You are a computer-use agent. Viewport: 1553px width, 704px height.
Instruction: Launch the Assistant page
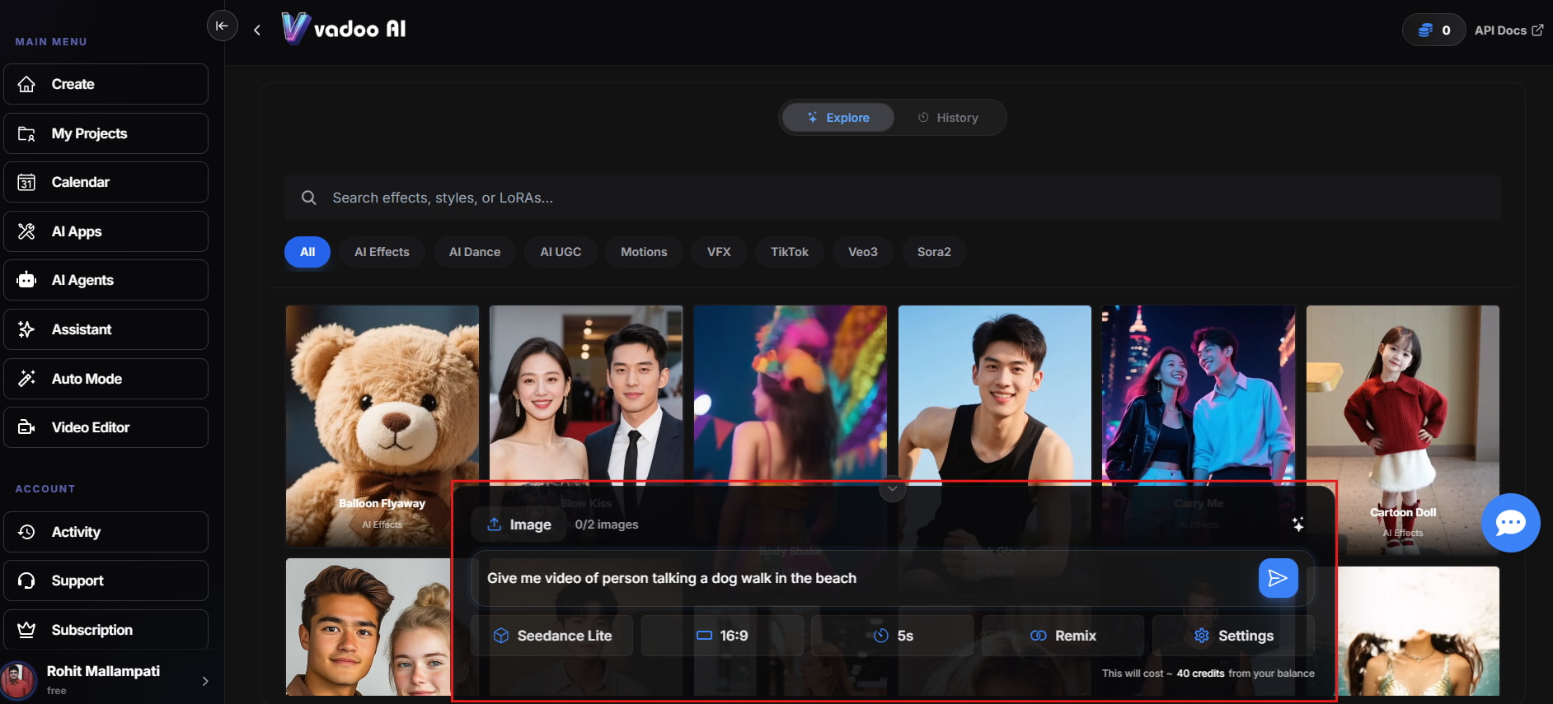point(106,329)
